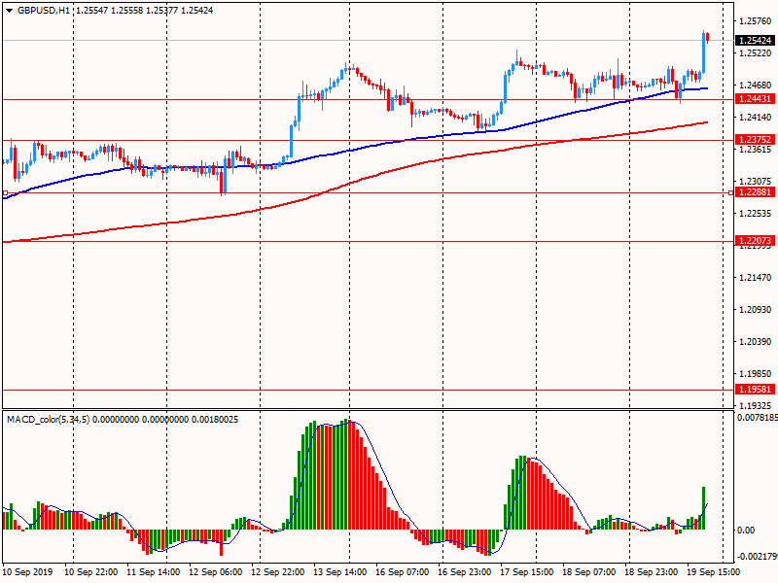This screenshot has width=778, height=583.
Task: Click the 13 Sep 14:00 time label
Action: point(339,572)
